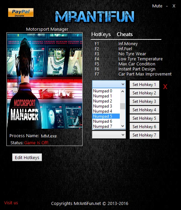Click the Motorsport Manager title text
Viewport: 181px width, 210px height.
coord(47,29)
